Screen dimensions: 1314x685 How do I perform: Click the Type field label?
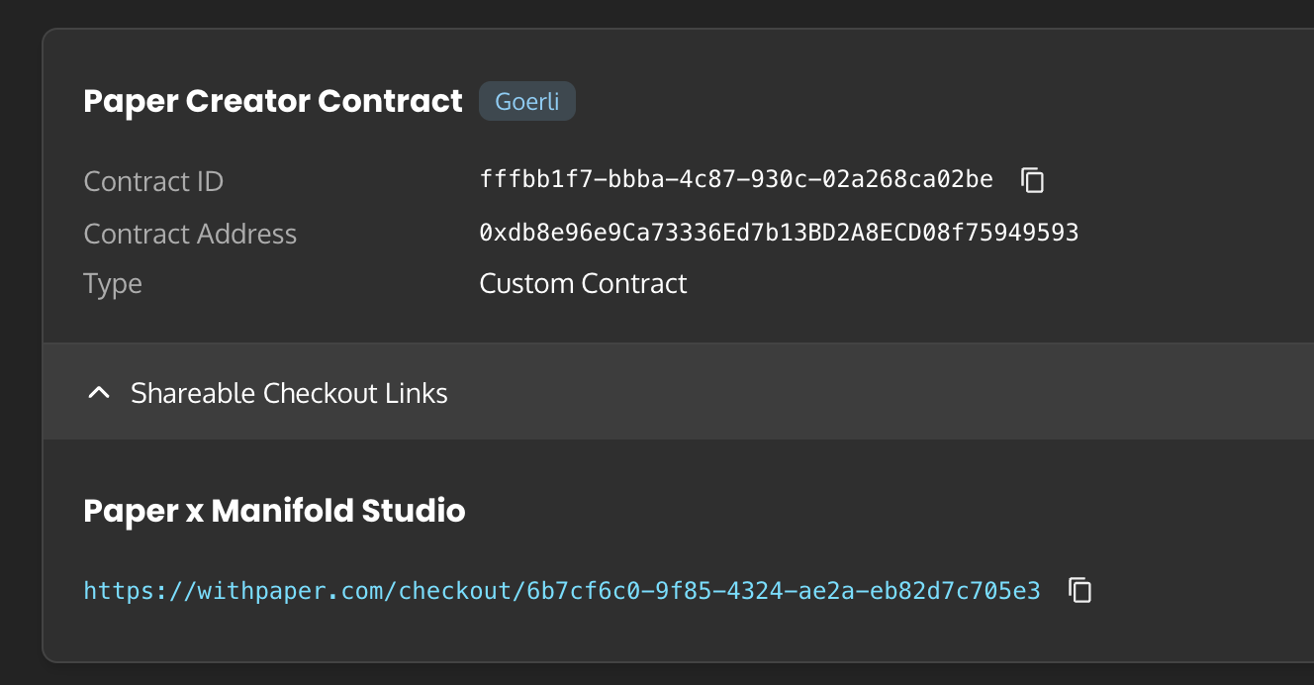pyautogui.click(x=113, y=284)
